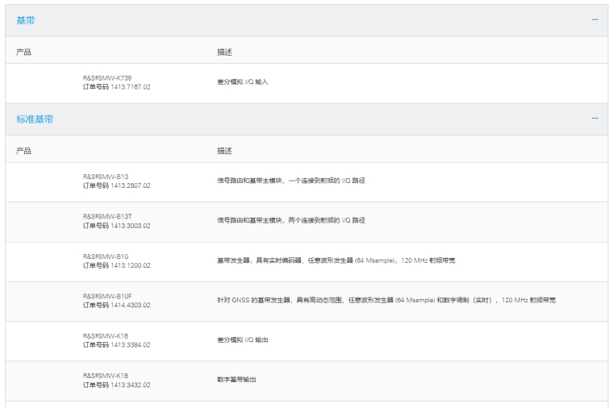This screenshot has height=408, width=613.
Task: Select the R&S®SMW-K18 product name
Action: (105, 375)
